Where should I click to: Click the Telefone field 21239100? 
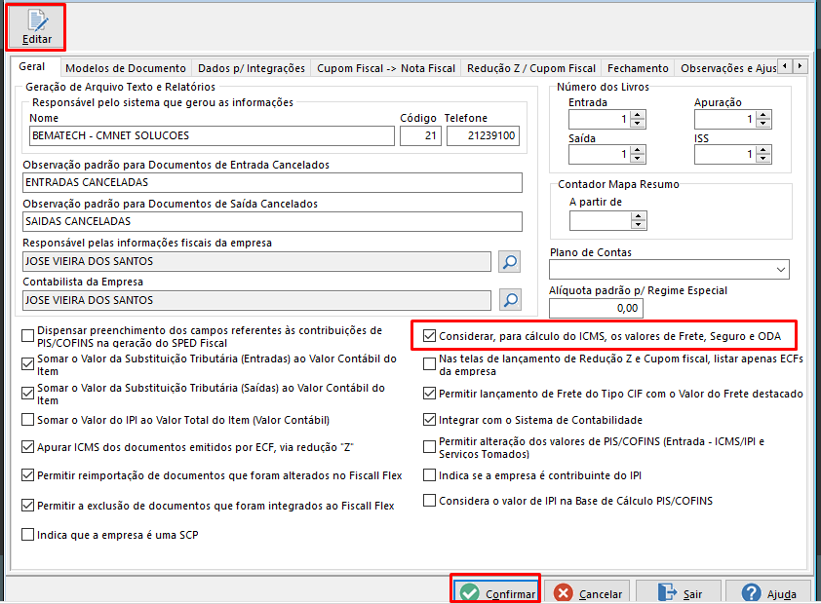pyautogui.click(x=483, y=136)
